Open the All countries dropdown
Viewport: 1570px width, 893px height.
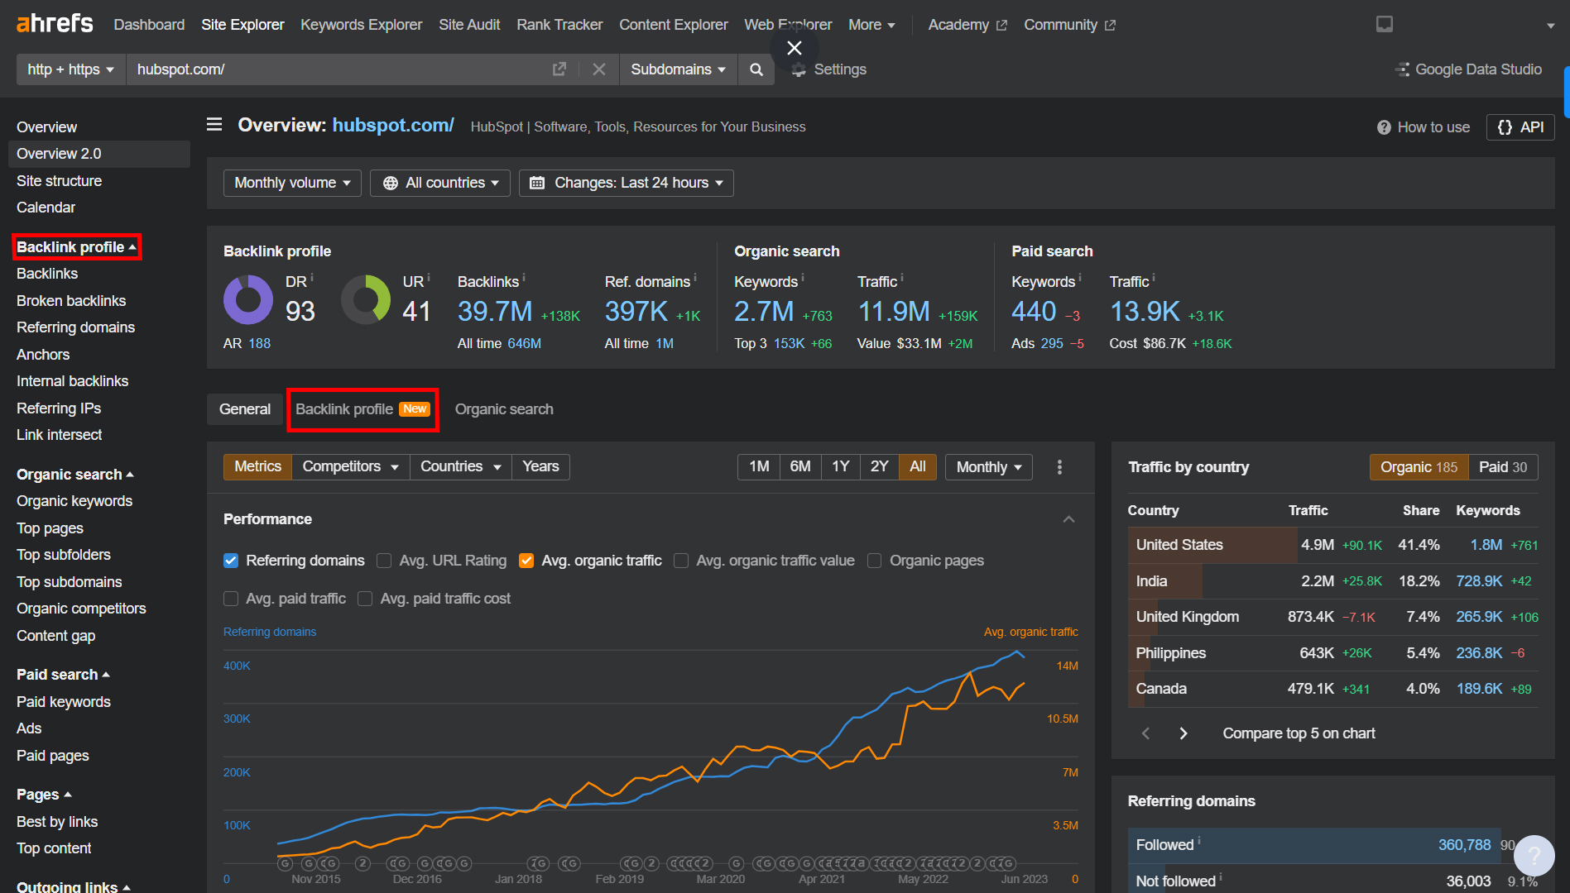pos(439,183)
